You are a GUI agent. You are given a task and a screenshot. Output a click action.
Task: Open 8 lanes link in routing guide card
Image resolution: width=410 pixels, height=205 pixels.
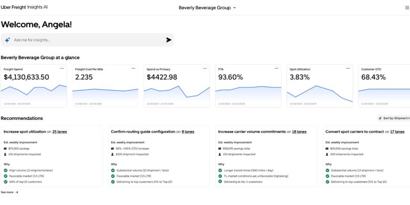pyautogui.click(x=188, y=132)
